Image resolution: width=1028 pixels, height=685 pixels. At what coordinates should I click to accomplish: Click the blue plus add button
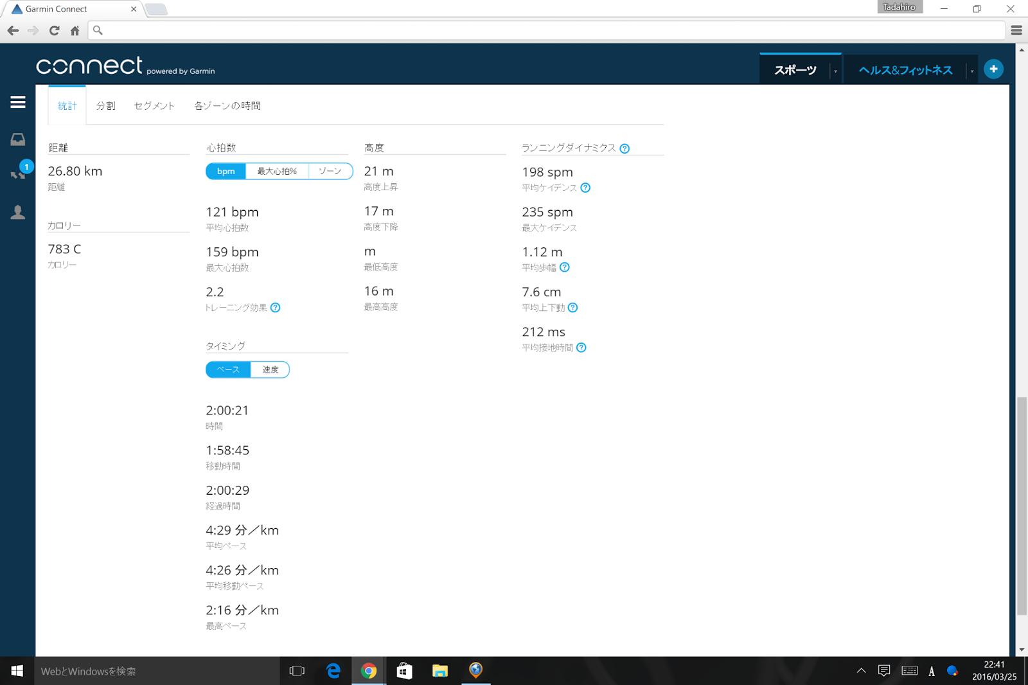993,69
